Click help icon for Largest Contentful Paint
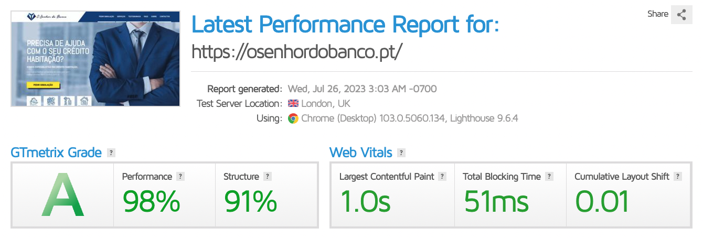The height and width of the screenshot is (239, 703). 442,177
